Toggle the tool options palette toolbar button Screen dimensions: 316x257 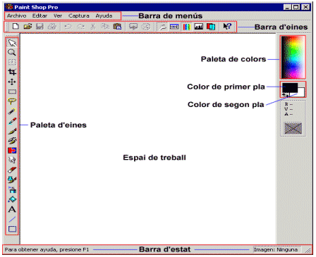[x=174, y=27]
